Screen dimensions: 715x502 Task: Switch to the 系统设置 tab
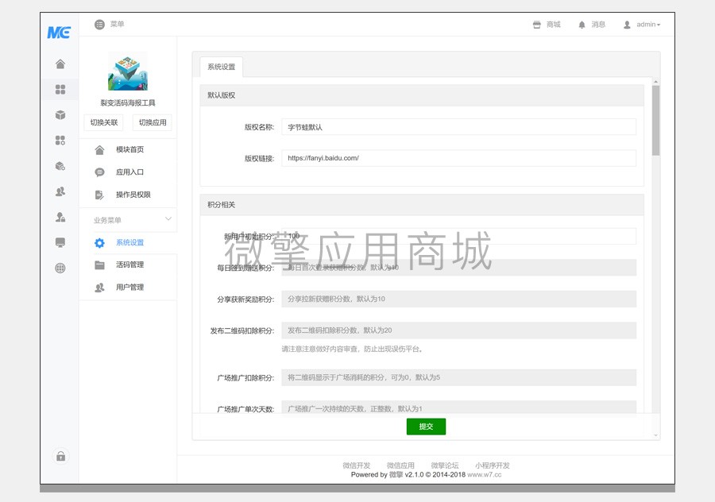coord(221,68)
